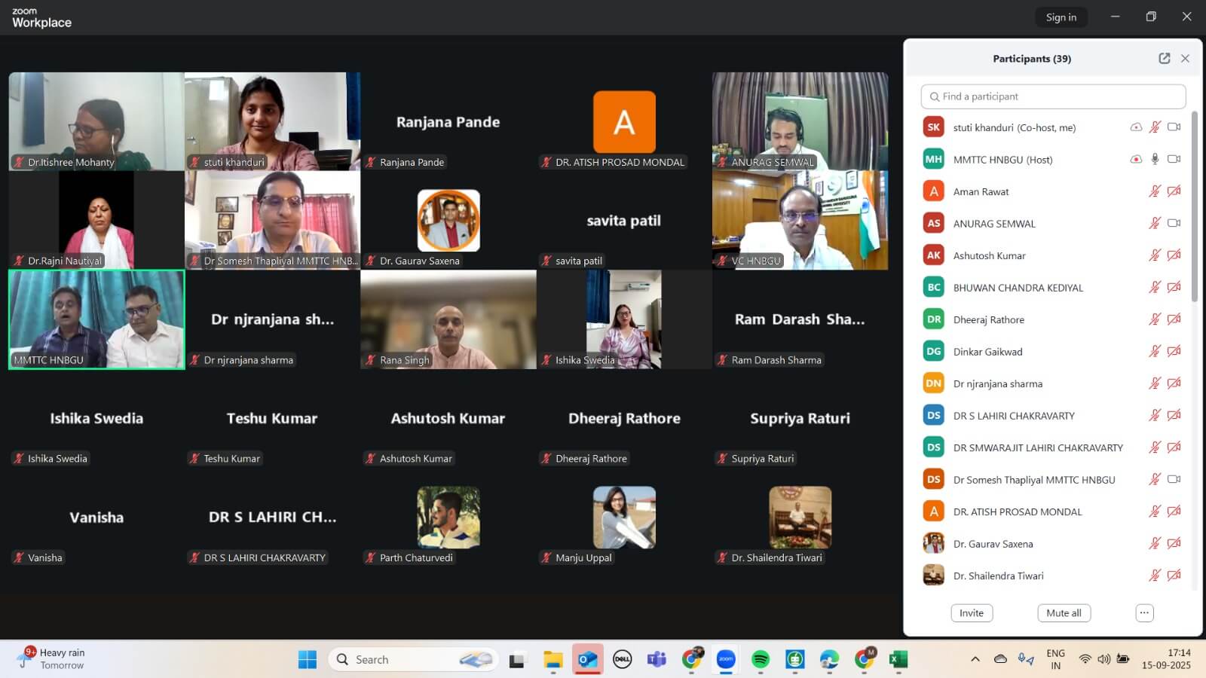1206x678 pixels.
Task: Click the cloud icon beside stuti khanduri
Action: point(1136,127)
